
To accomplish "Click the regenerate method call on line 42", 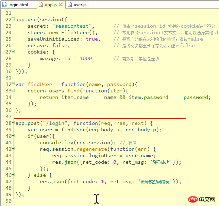I will (92, 149).
